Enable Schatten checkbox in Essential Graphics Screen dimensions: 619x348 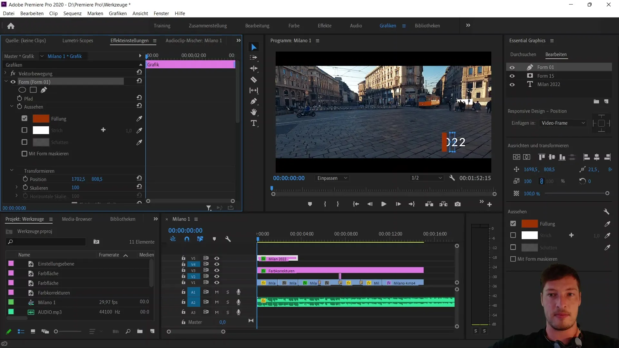pos(513,247)
